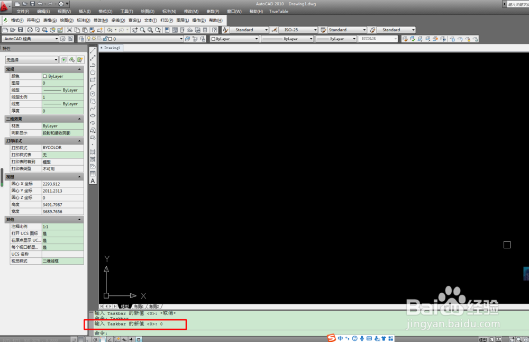This screenshot has height=342, width=529.
Task: Select the Spline tool in the draw toolbar
Action: click(x=93, y=109)
